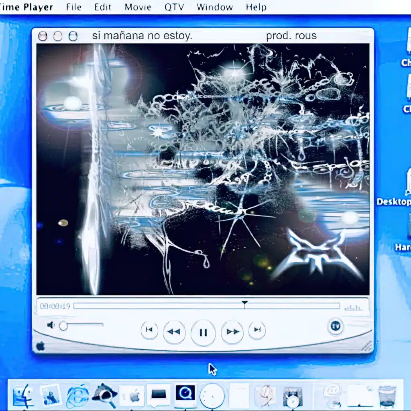
Task: Skip to the end of the track
Action: point(257,330)
